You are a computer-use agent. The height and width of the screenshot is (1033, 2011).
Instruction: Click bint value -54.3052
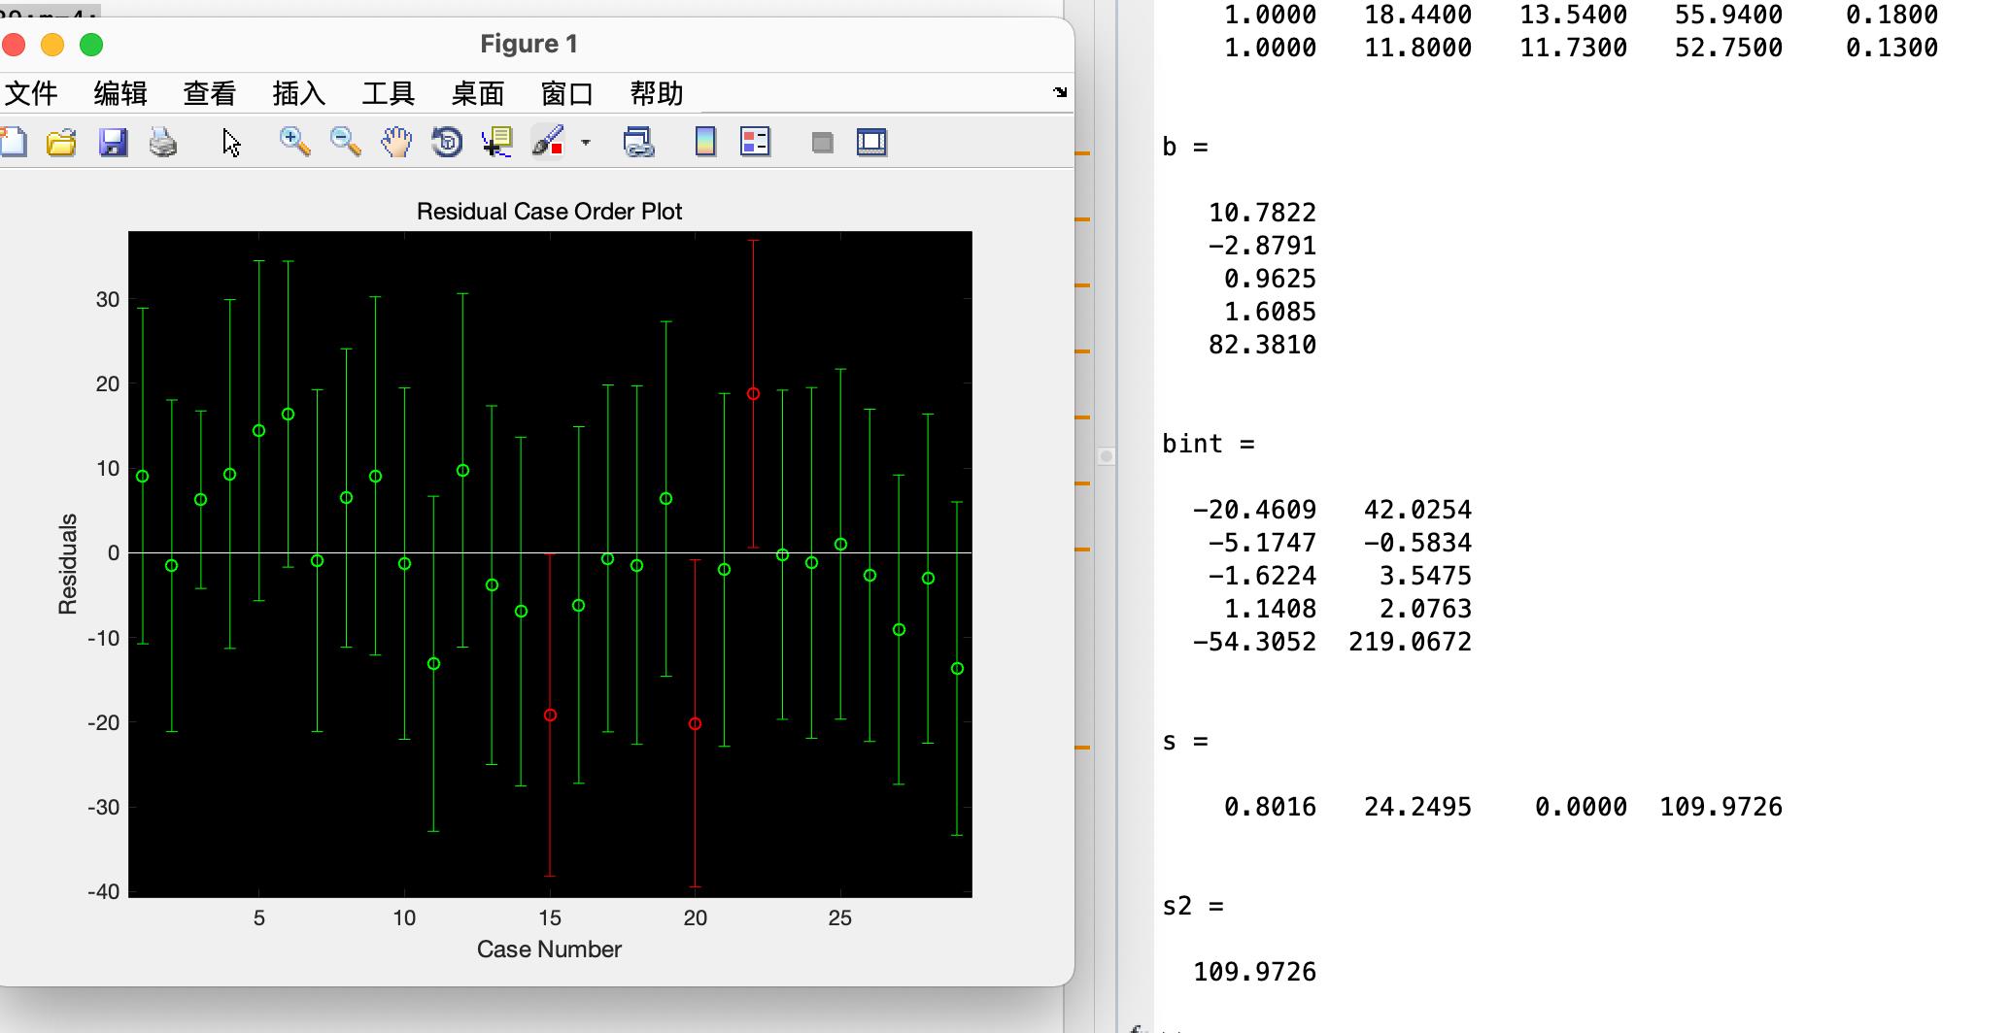[x=1254, y=642]
